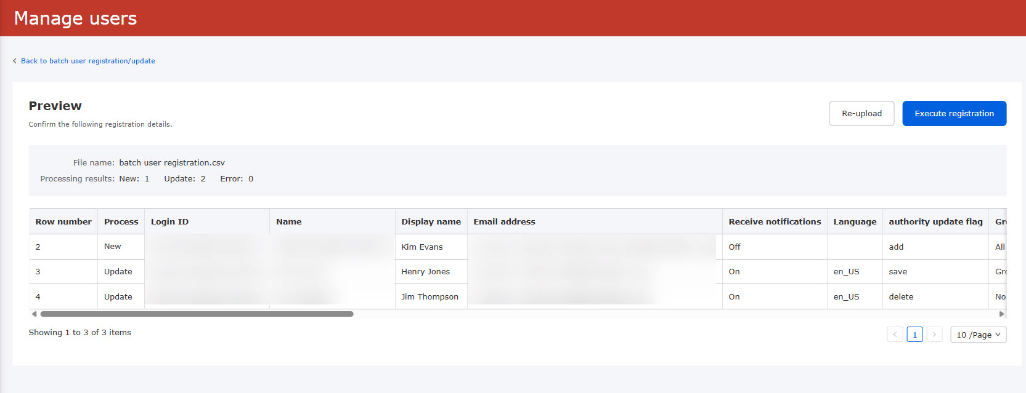The image size is (1026, 393).
Task: Select the Henry Jones display name cell
Action: [426, 271]
